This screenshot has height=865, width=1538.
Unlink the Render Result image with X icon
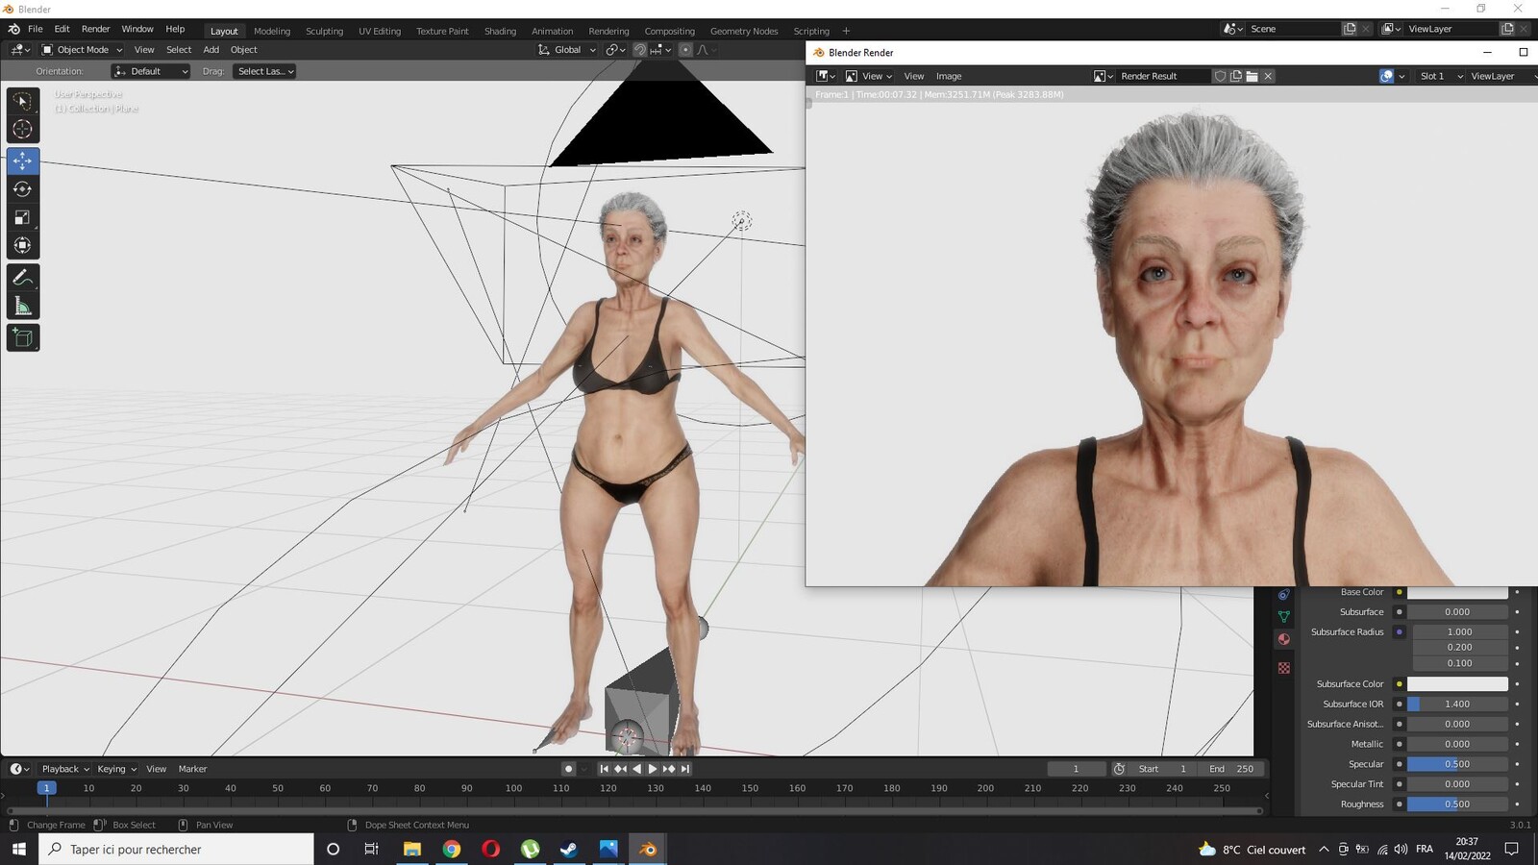pyautogui.click(x=1268, y=76)
